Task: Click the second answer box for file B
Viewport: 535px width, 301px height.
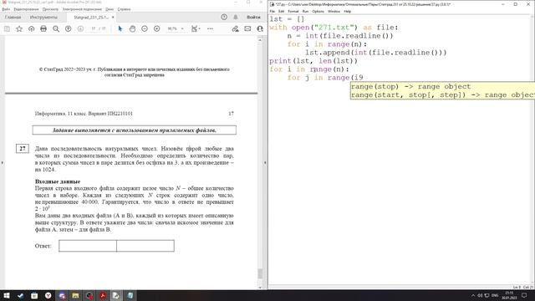Action: point(145,246)
